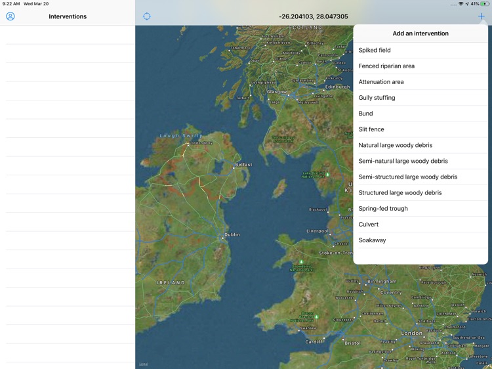492x369 pixels.
Task: Open the user profile icon
Action: (10, 16)
